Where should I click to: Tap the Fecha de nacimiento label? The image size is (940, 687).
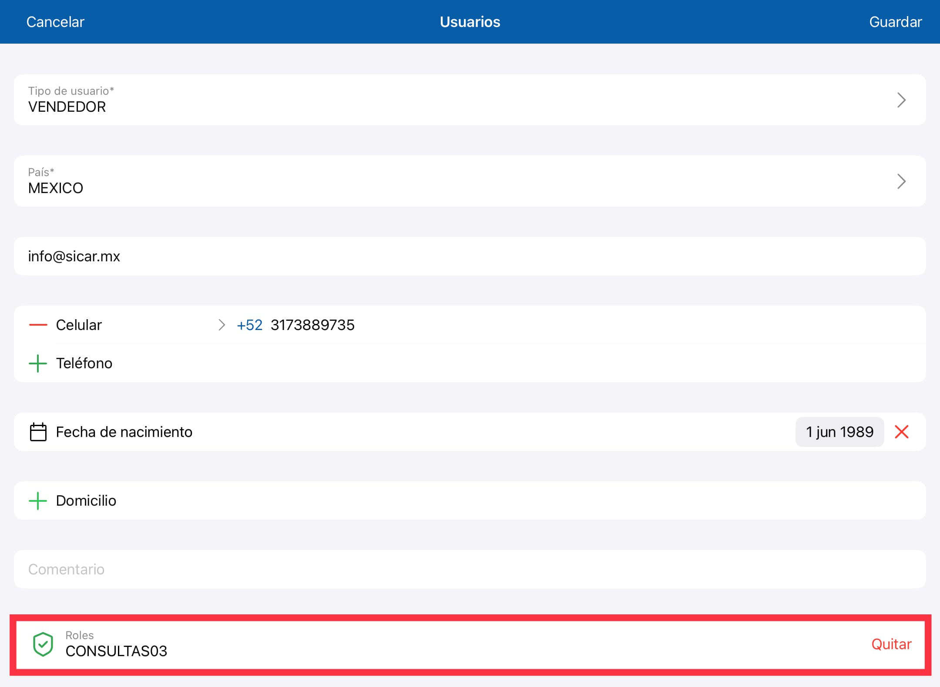pyautogui.click(x=124, y=432)
